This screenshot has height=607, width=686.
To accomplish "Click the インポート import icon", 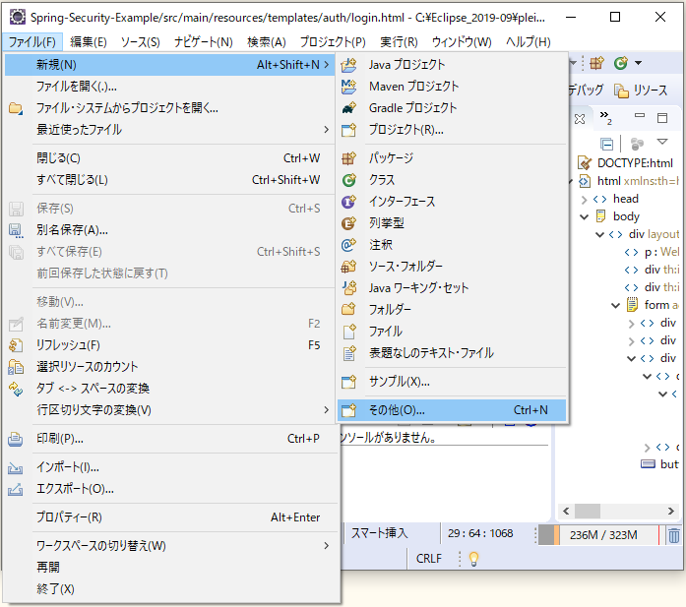I will click(16, 467).
